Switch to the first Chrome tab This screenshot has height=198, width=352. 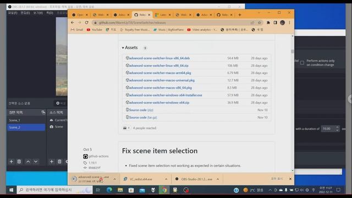(x=80, y=15)
